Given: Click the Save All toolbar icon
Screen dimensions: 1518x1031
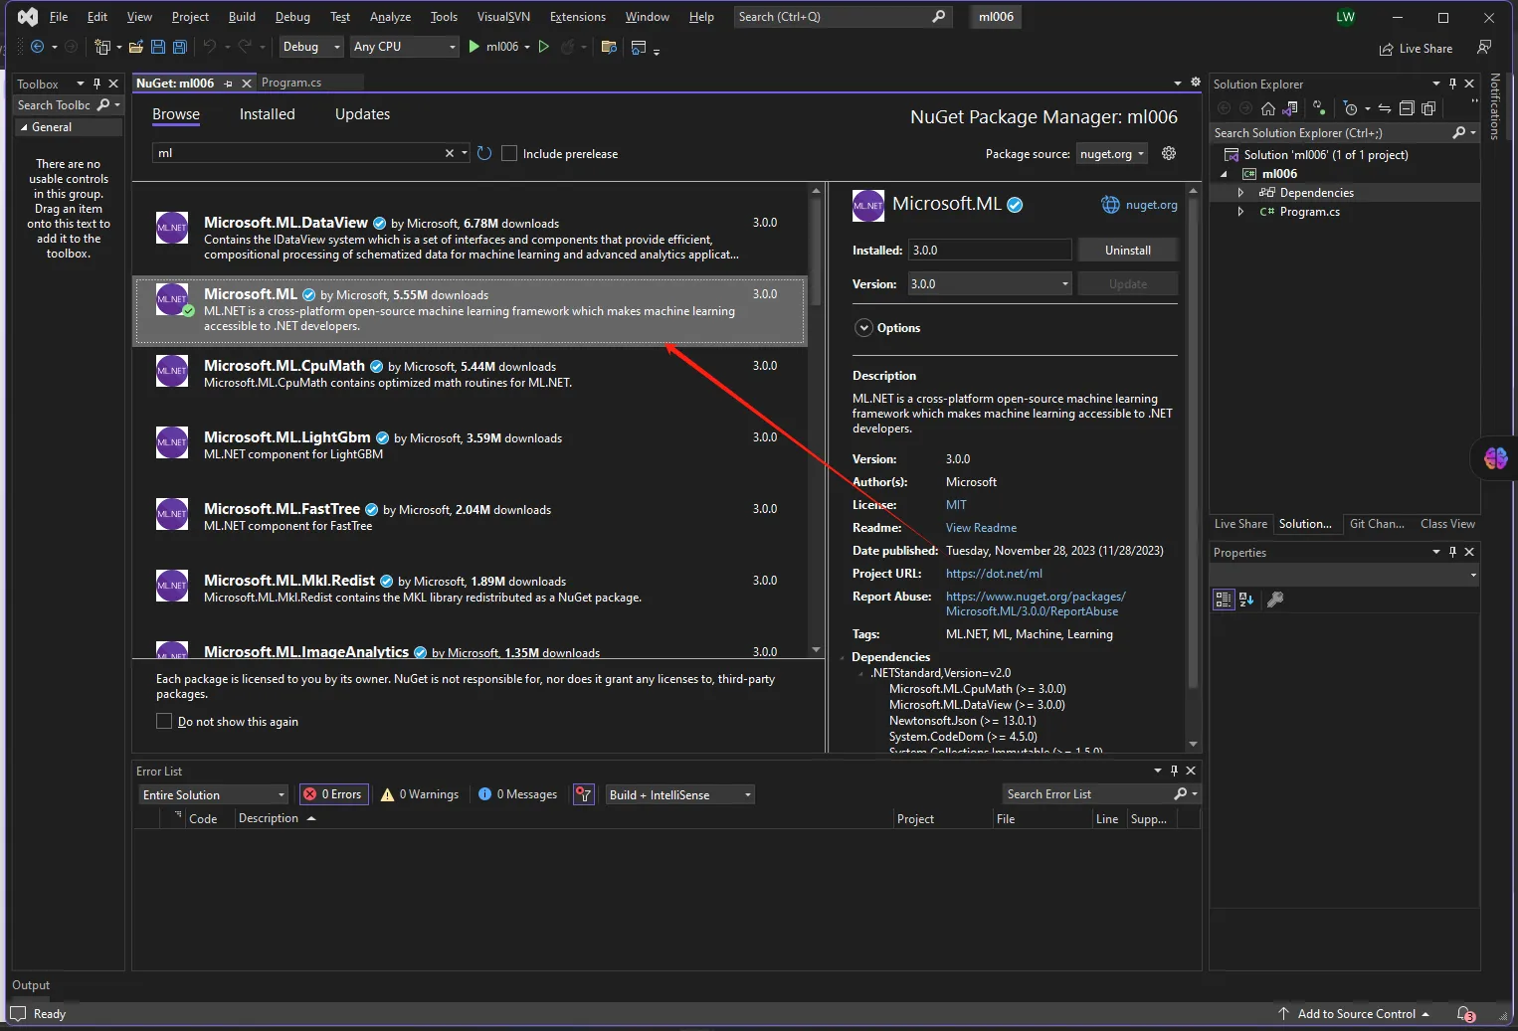Looking at the screenshot, I should point(180,47).
